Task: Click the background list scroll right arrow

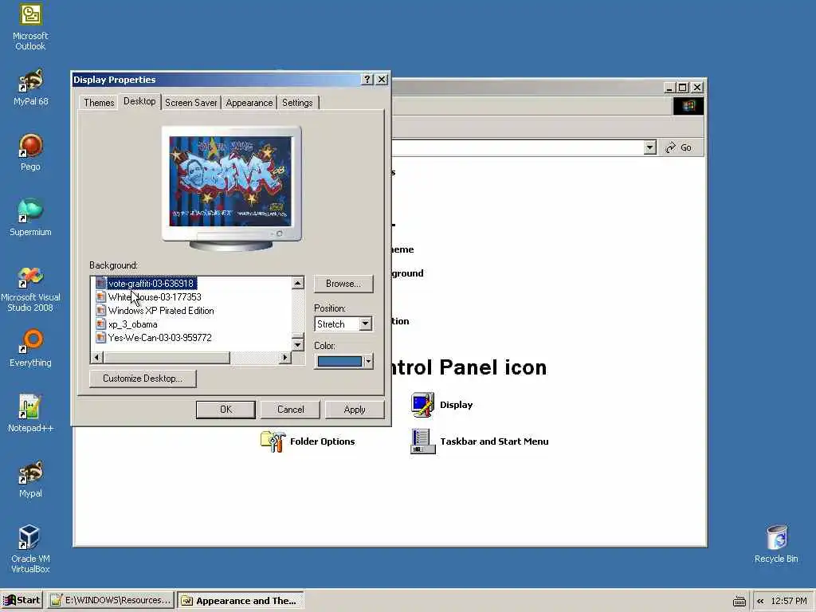Action: 284,358
